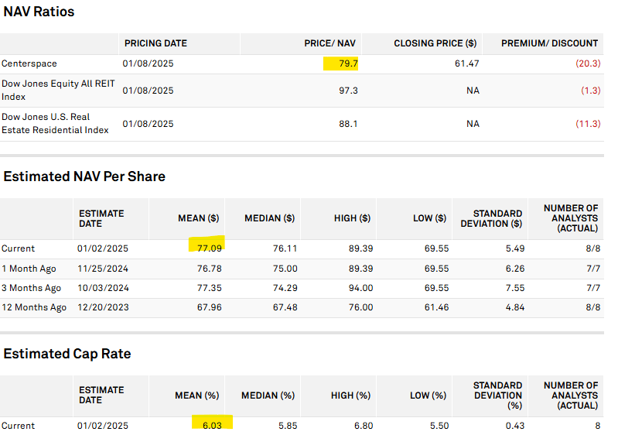The image size is (618, 435).
Task: Click the MEDIAN (%) column header
Action: point(268,396)
